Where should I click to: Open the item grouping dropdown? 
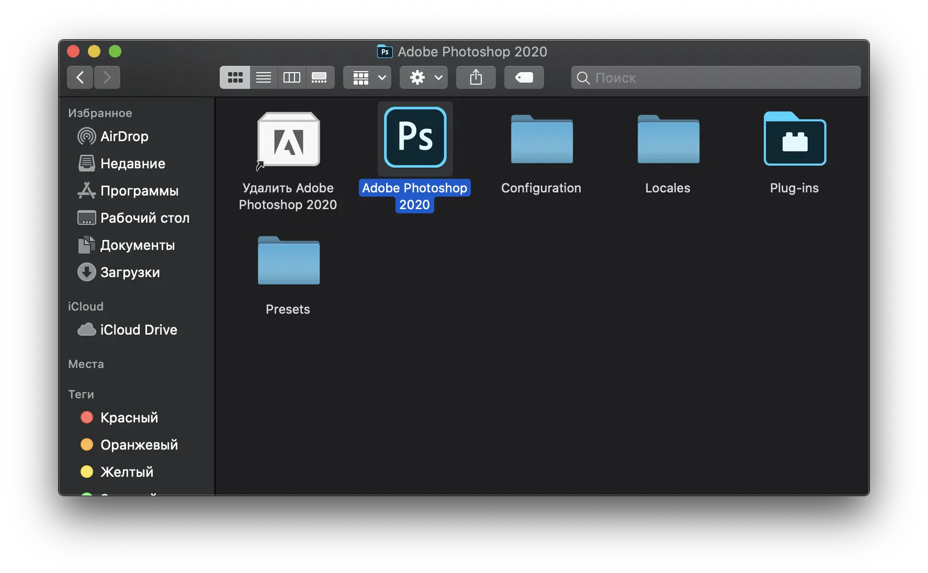[367, 78]
